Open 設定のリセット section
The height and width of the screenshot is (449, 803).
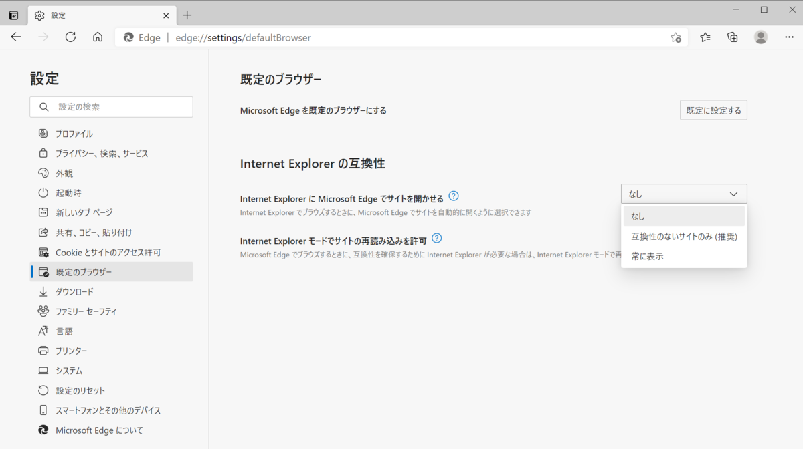111,390
